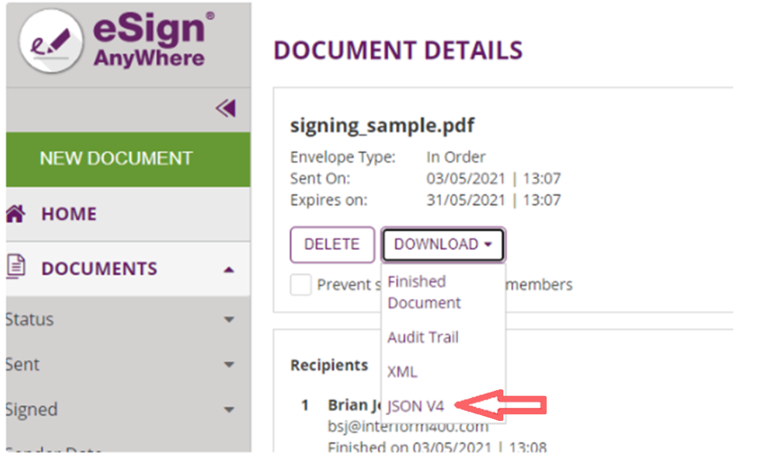Expand the Signed filter dropdown
This screenshot has width=757, height=468.
pos(229,410)
